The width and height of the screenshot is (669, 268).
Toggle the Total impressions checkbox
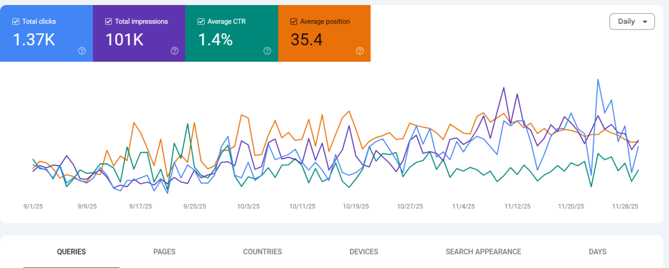[108, 22]
